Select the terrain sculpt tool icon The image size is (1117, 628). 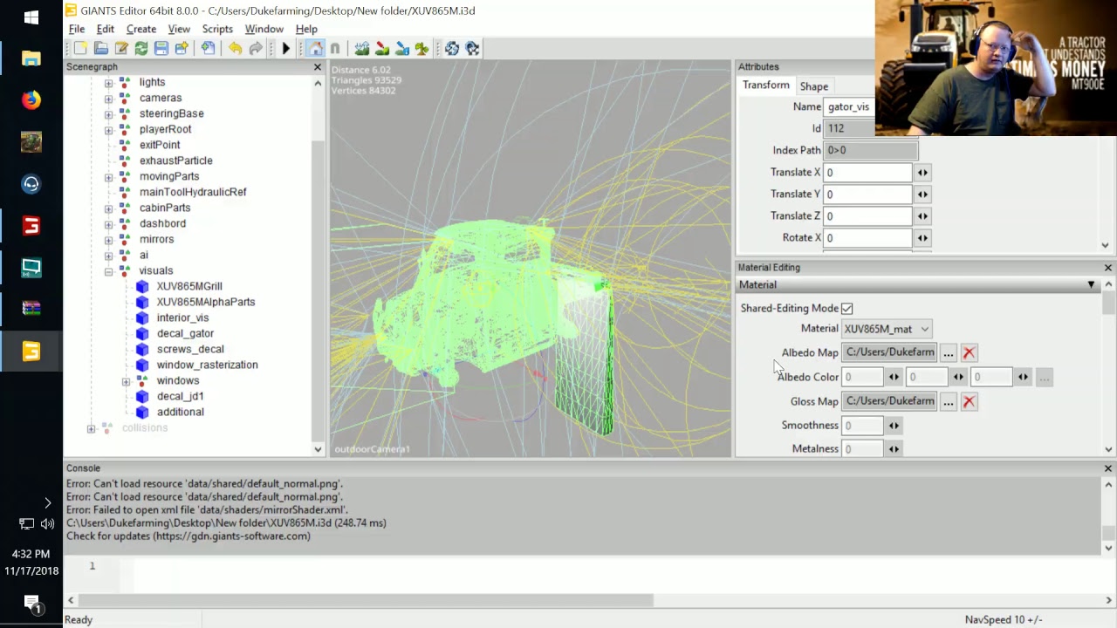362,49
